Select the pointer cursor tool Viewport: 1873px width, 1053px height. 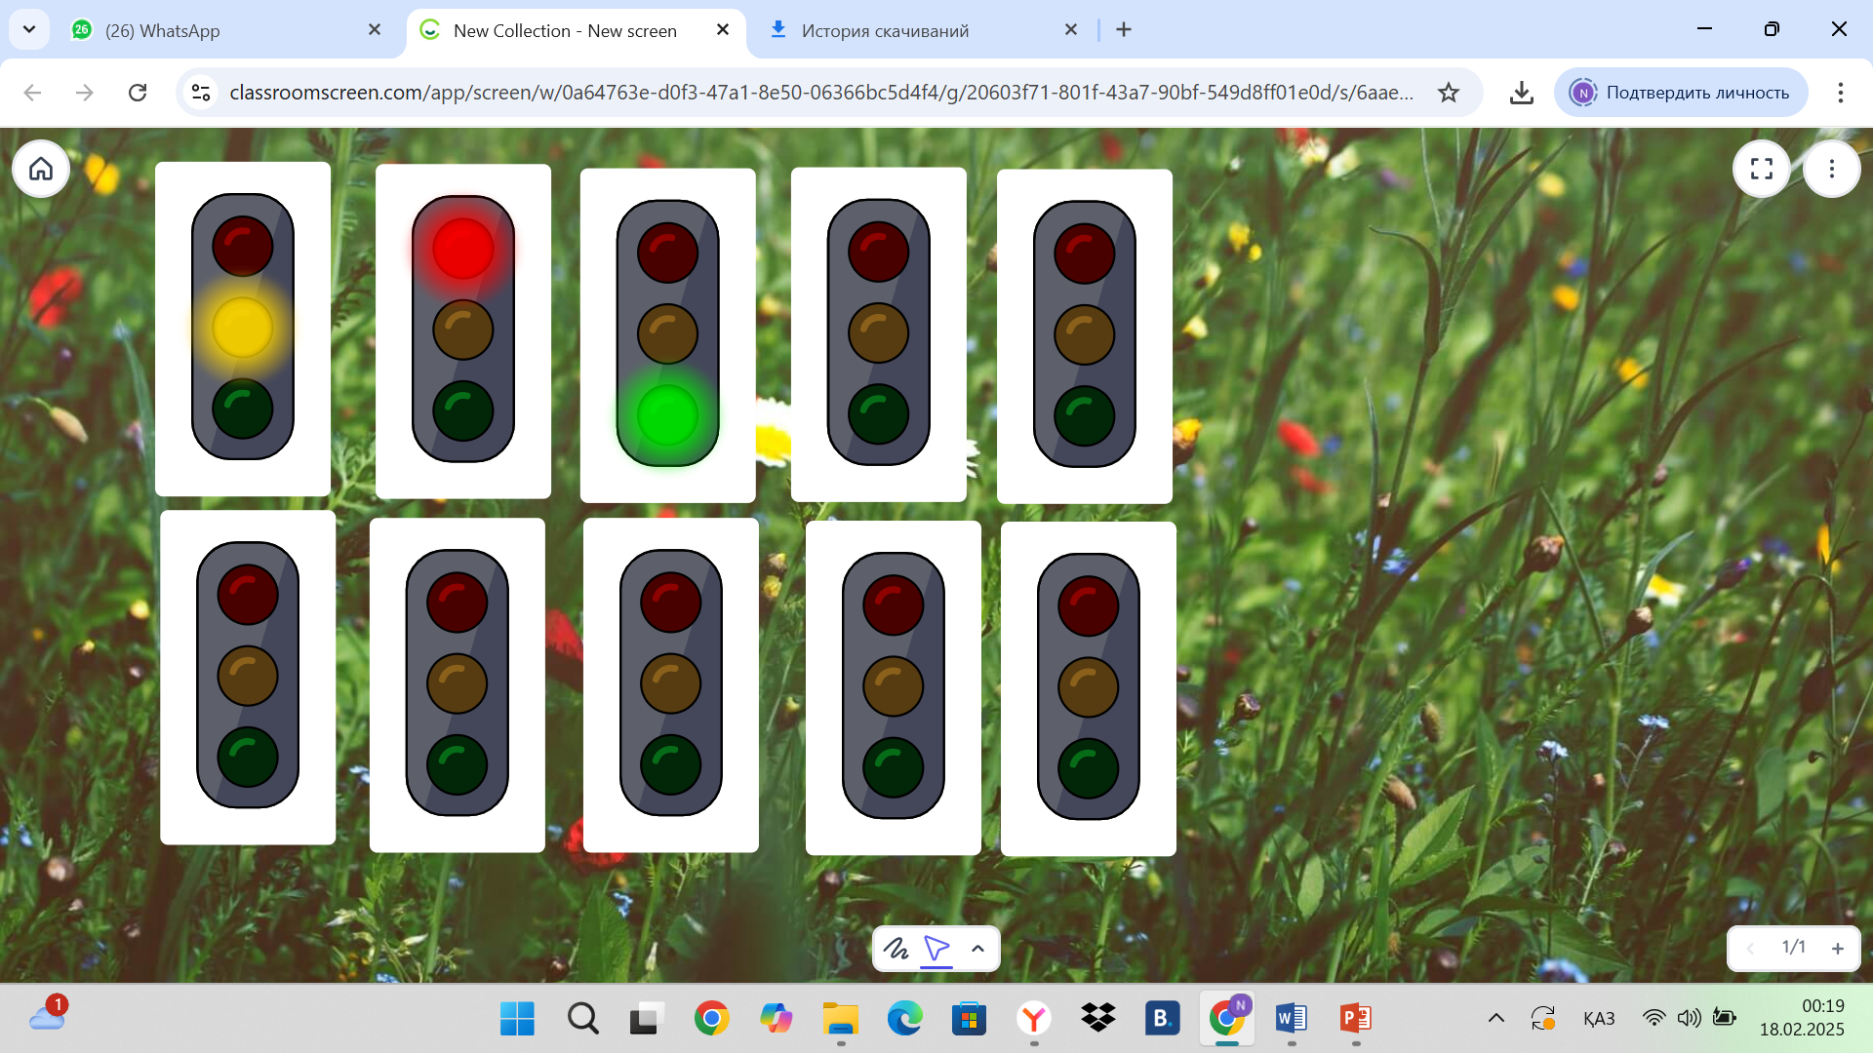(x=936, y=948)
